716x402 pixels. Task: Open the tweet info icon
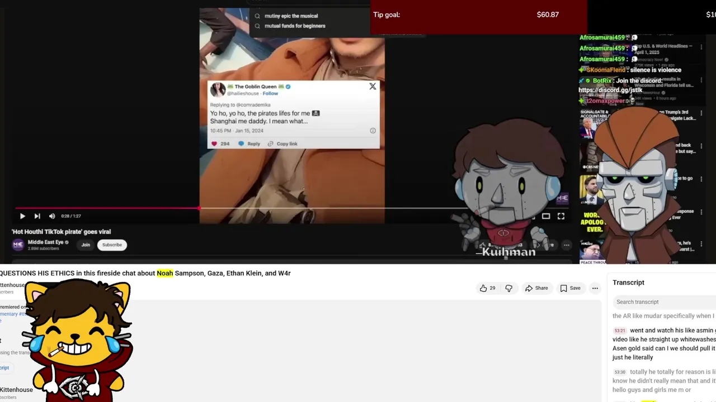pos(373,131)
